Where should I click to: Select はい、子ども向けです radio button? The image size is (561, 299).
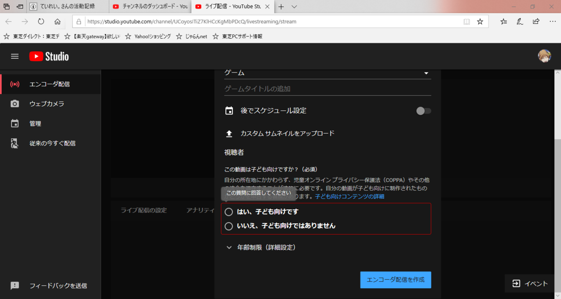[x=229, y=212]
